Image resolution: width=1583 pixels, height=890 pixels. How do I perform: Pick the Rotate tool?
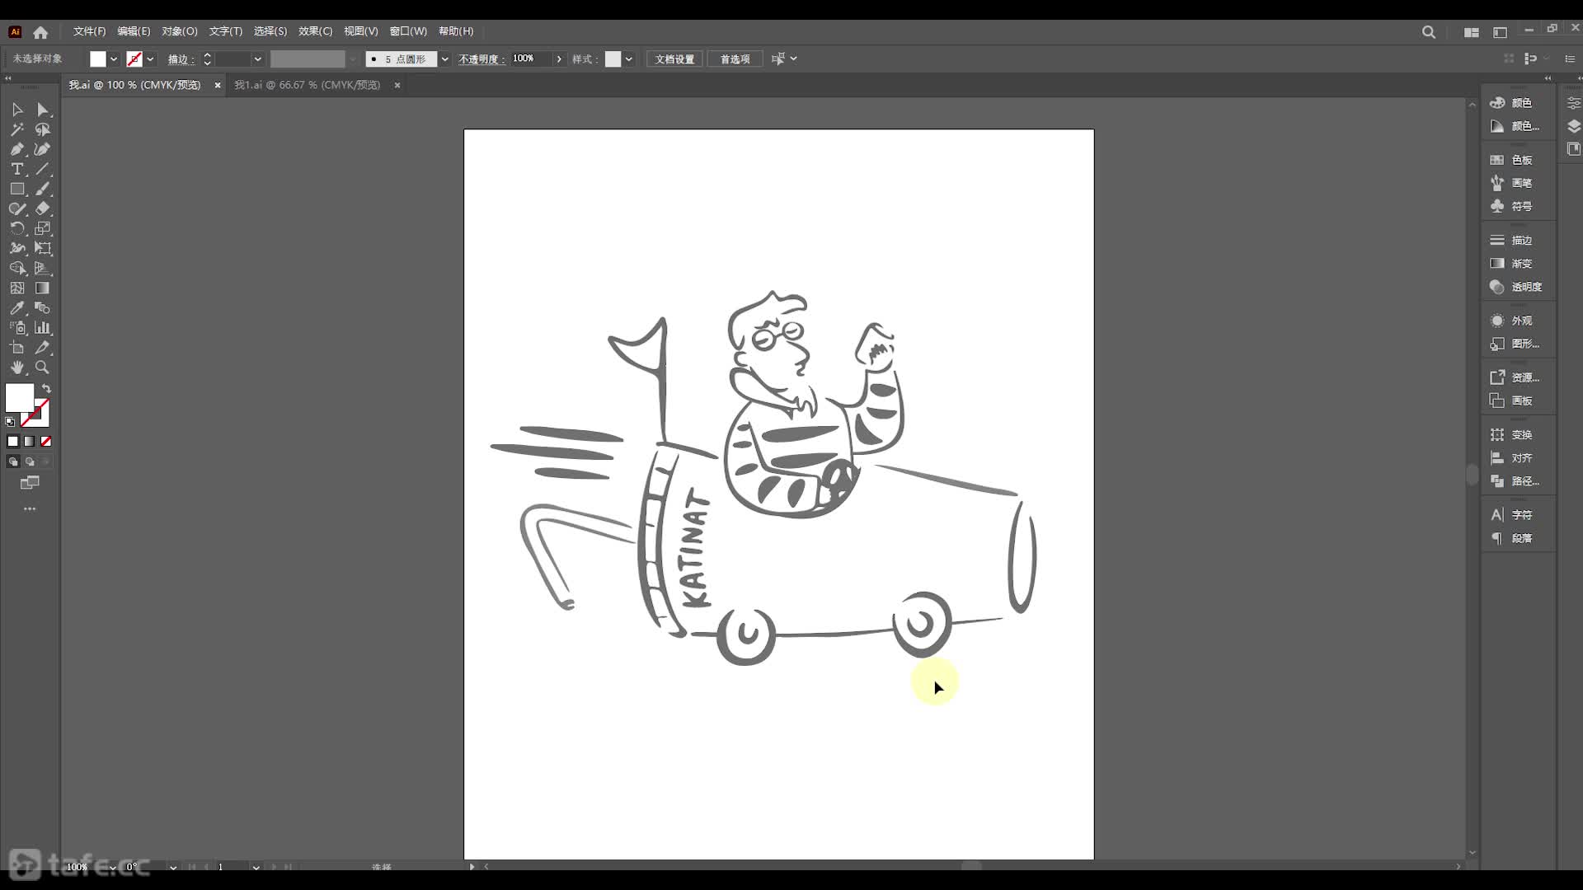tap(17, 228)
